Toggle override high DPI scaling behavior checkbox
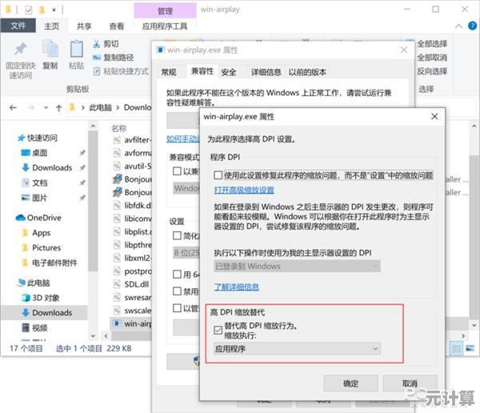Viewport: 480px width, 413px height. (x=218, y=330)
